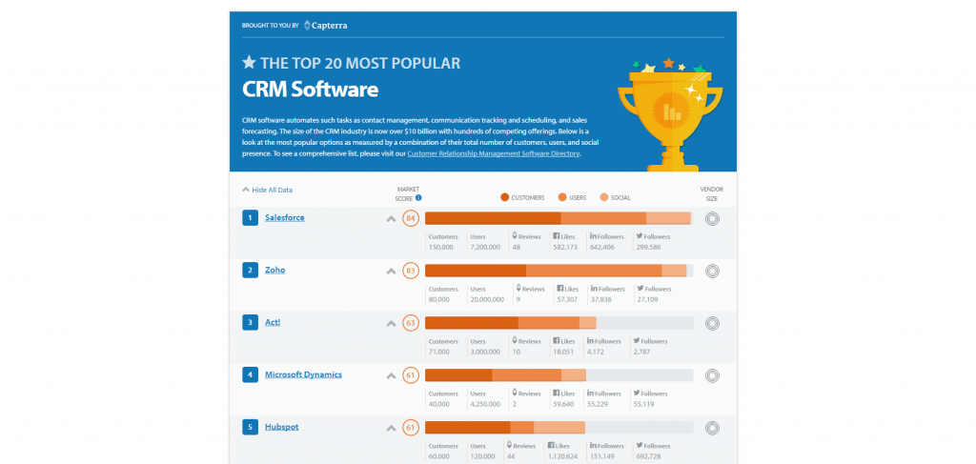Click the Hubspot vendor size icon

(712, 427)
